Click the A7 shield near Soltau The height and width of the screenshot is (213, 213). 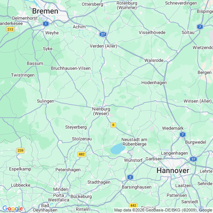200,27
